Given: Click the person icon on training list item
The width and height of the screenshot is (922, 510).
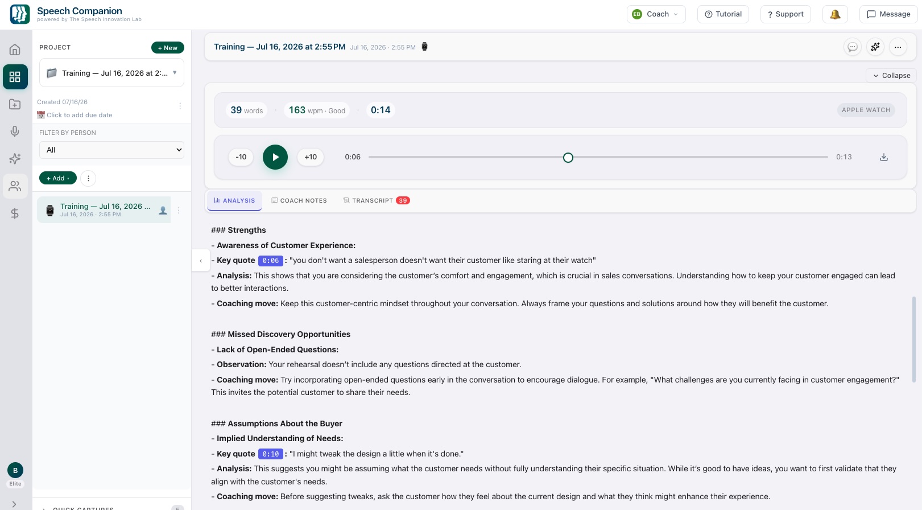Looking at the screenshot, I should [x=163, y=210].
